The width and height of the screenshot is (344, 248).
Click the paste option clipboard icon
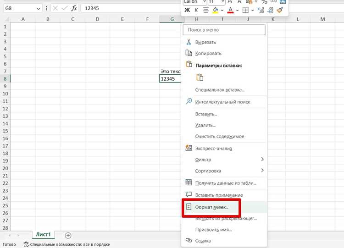coord(200,77)
